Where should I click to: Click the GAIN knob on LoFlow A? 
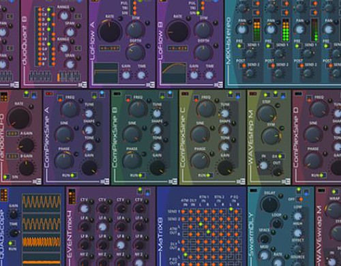pyautogui.click(x=126, y=75)
